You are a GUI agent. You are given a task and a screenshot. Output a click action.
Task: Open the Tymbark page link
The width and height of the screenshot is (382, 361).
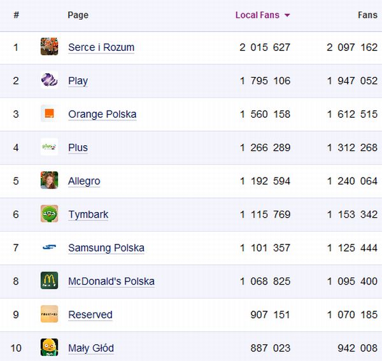[x=88, y=215]
